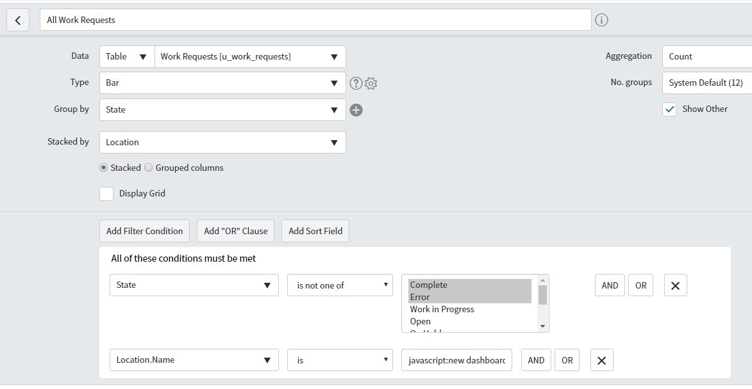Open chart style settings gear icon
This screenshot has height=389, width=752.
(371, 83)
